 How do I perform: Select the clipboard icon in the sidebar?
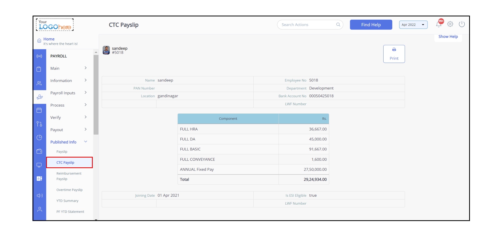pyautogui.click(x=39, y=69)
